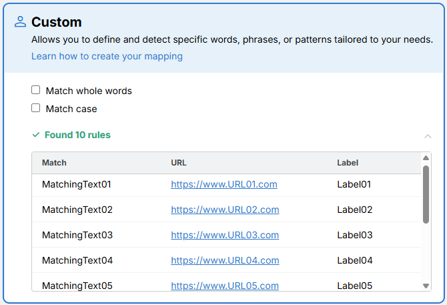Click the Match column header
The height and width of the screenshot is (305, 447).
tap(54, 163)
